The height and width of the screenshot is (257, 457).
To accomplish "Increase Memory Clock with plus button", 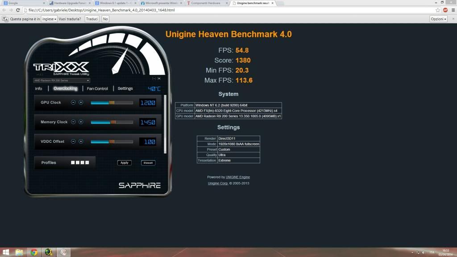I will (x=81, y=122).
